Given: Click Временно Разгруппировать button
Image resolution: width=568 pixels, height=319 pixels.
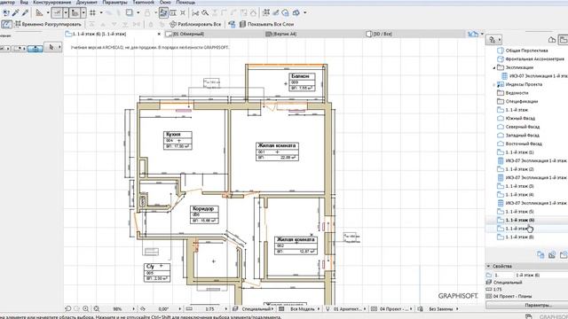Looking at the screenshot, I should 47,24.
